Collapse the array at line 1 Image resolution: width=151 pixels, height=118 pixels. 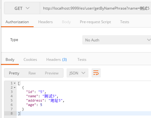15,83
